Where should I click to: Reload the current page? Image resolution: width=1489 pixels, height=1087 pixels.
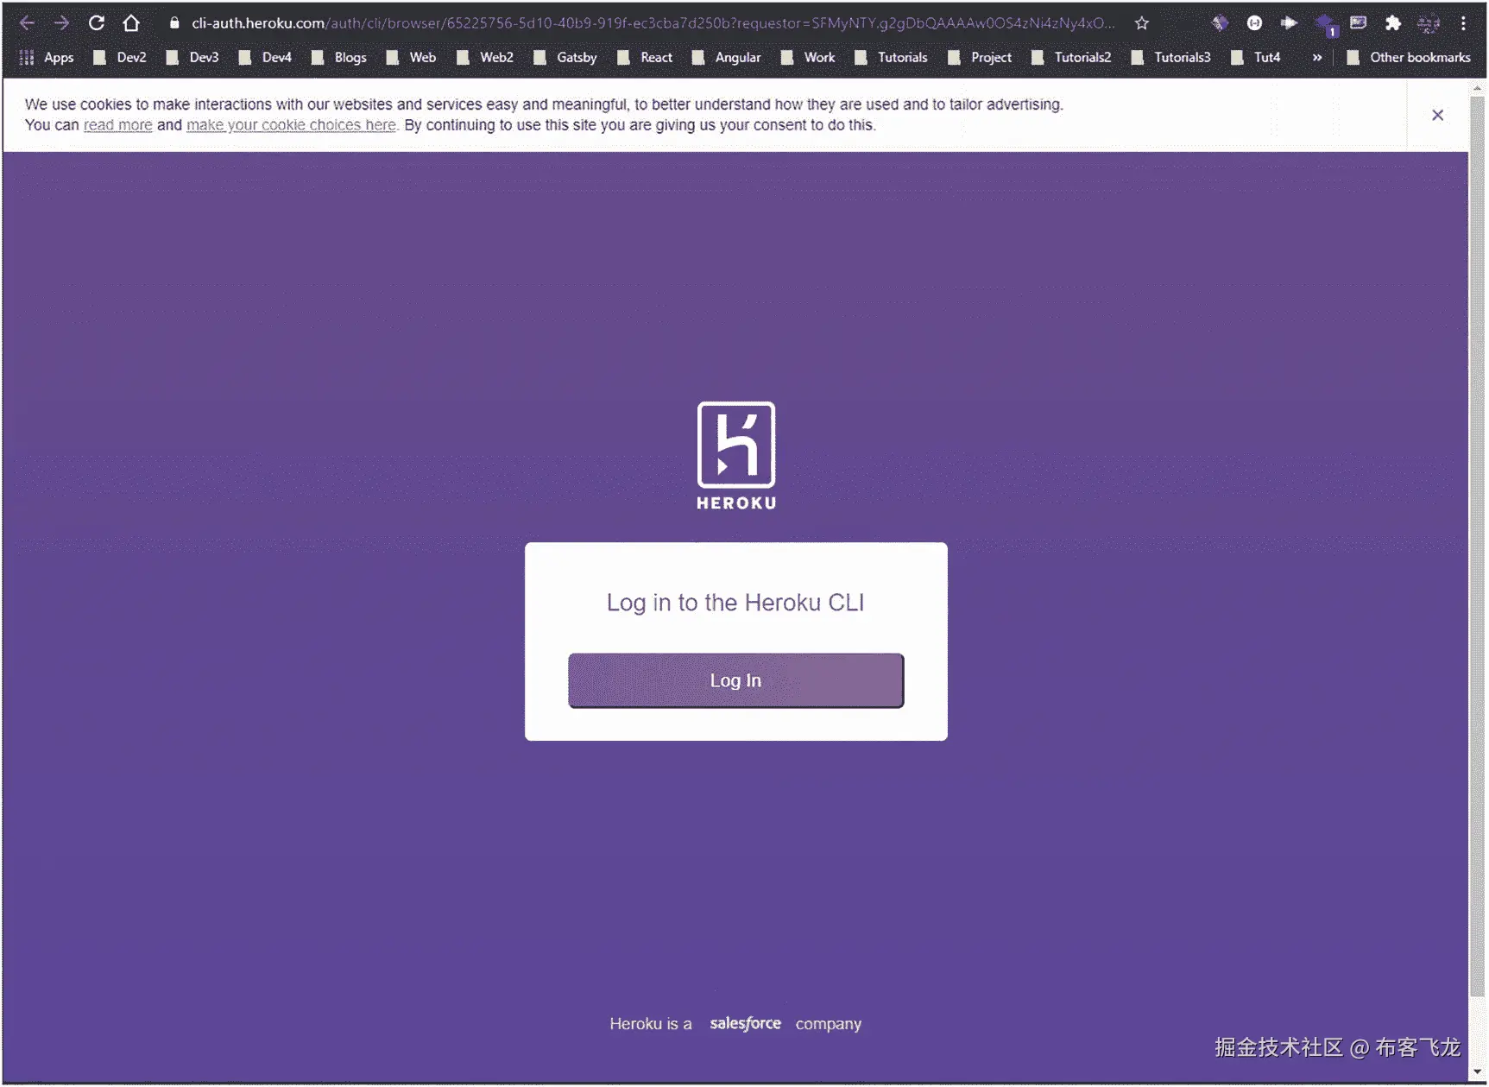tap(97, 23)
